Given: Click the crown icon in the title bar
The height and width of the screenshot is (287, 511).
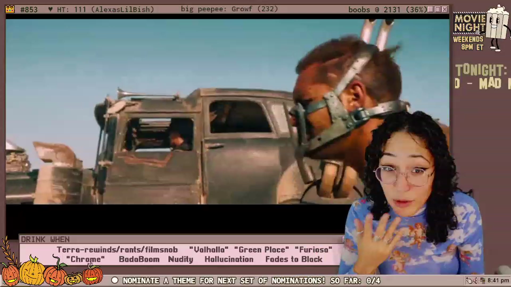Looking at the screenshot, I should coord(10,9).
